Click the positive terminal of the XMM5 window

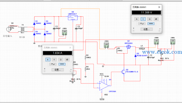click(x=45, y=71)
